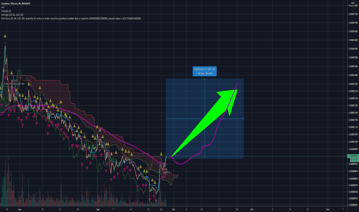Screen dimensions: 359x212
Task: Click the 0.00001230 price axis label
Action: point(353,106)
